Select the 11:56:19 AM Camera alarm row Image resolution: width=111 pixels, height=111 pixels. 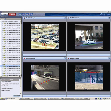[11, 24]
